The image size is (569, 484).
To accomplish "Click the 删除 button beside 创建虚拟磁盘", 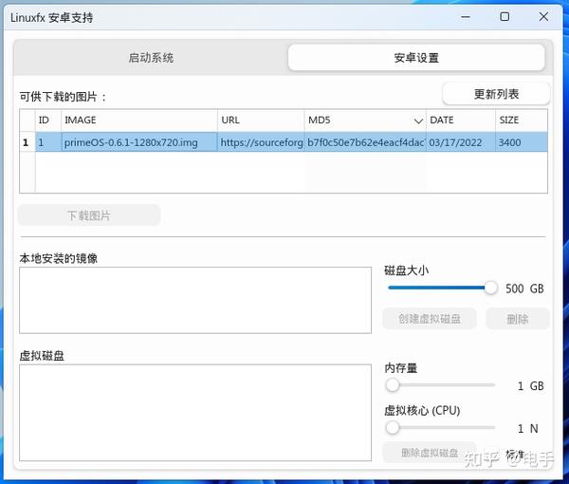I will pos(518,319).
